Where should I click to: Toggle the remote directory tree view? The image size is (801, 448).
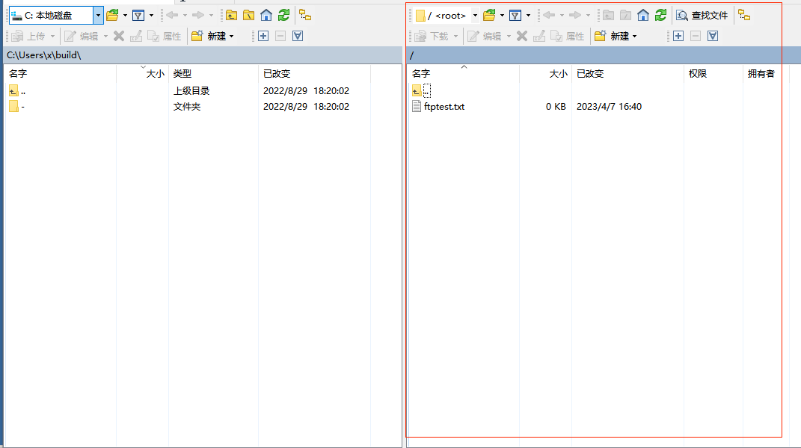point(744,15)
